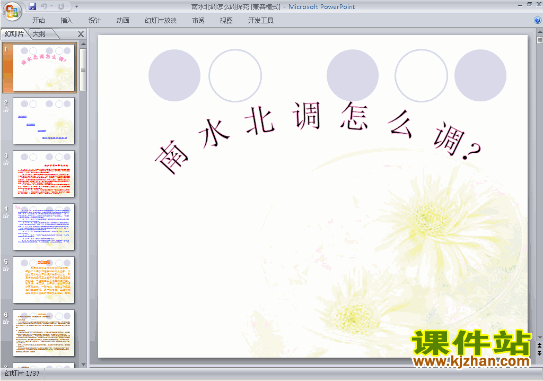Jump to previous slide with double-up arrows
This screenshot has width=543, height=381.
[539, 346]
